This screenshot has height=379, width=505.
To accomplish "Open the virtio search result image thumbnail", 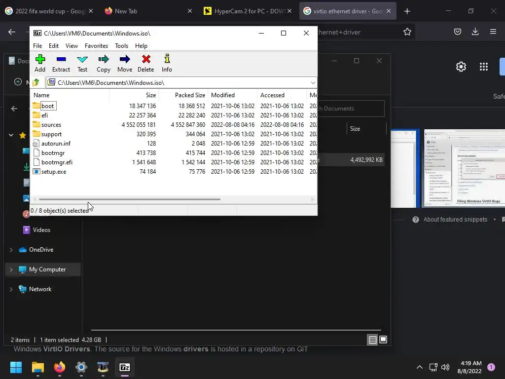I will click(x=465, y=168).
